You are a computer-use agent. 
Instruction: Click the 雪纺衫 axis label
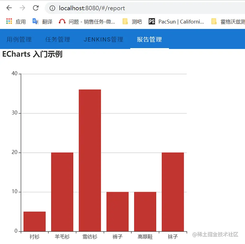click(90, 237)
